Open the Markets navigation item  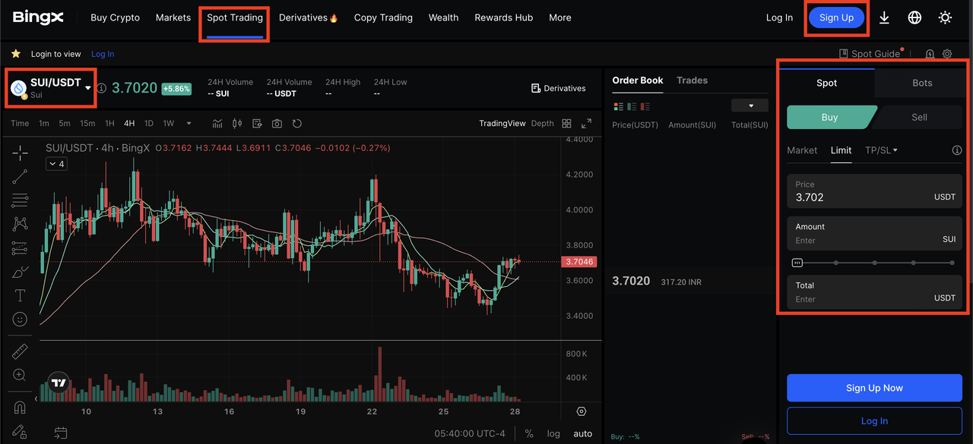173,17
